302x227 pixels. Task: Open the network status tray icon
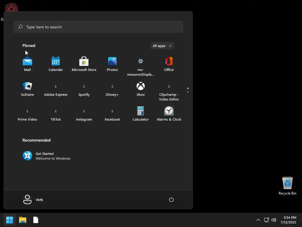[x=266, y=220]
